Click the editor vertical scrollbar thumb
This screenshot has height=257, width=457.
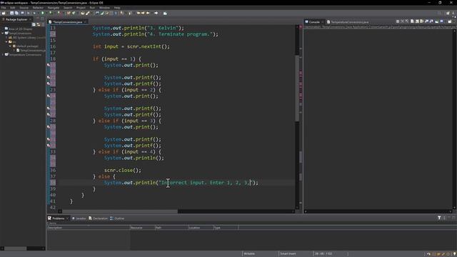297,88
